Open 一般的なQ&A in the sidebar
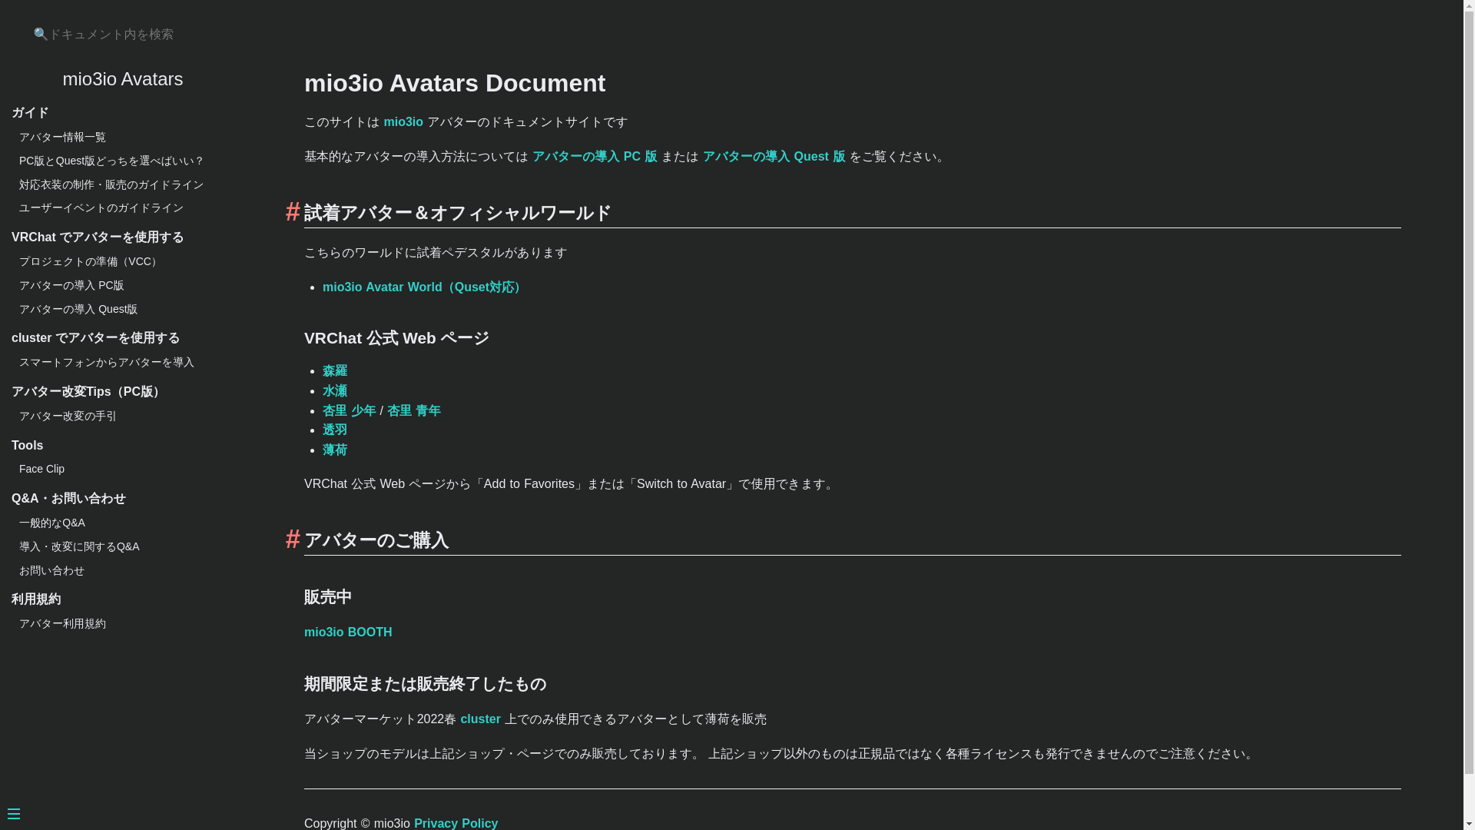 click(x=52, y=523)
